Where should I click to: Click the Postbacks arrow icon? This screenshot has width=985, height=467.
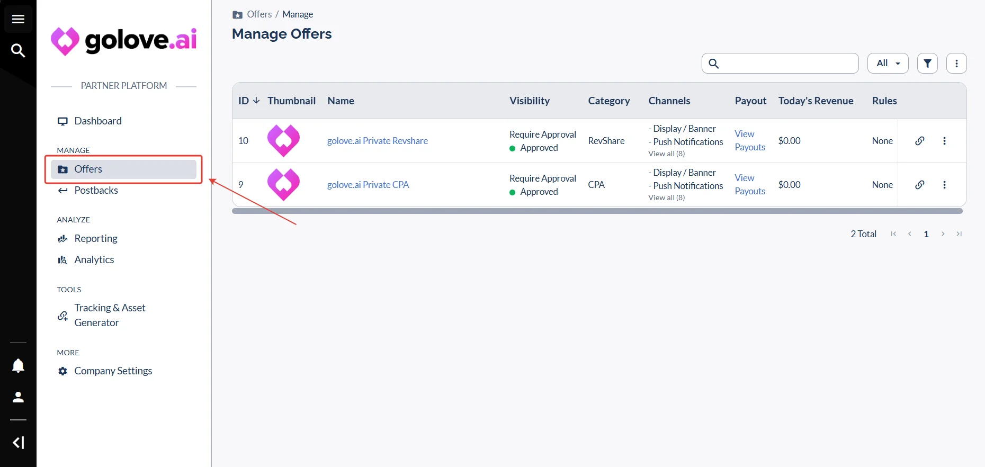[62, 191]
